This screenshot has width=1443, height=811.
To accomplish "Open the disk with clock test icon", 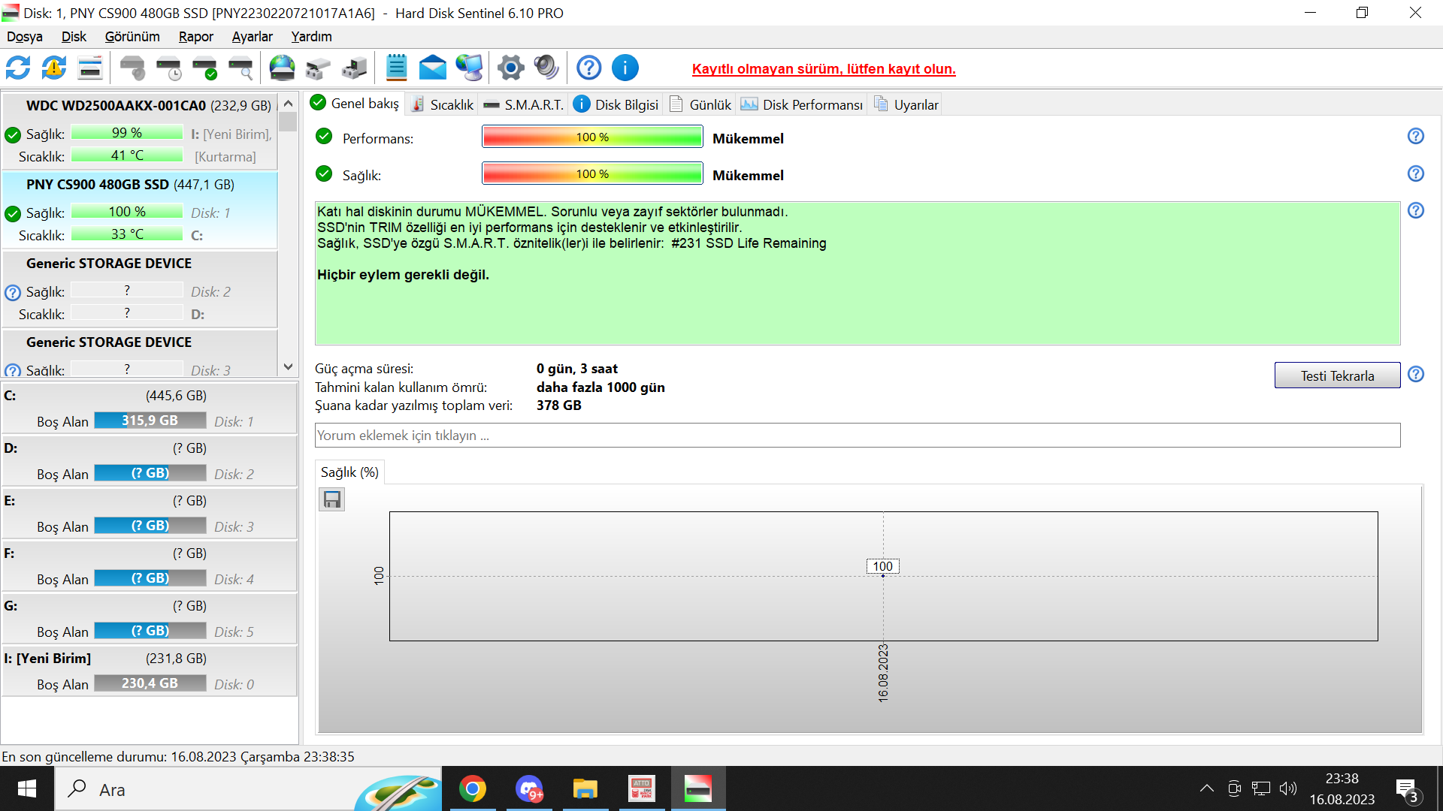I will (x=168, y=68).
